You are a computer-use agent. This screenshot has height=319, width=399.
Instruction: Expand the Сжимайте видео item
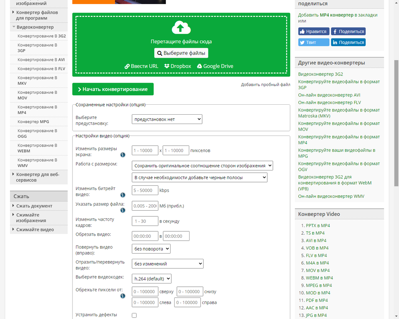[39, 230]
